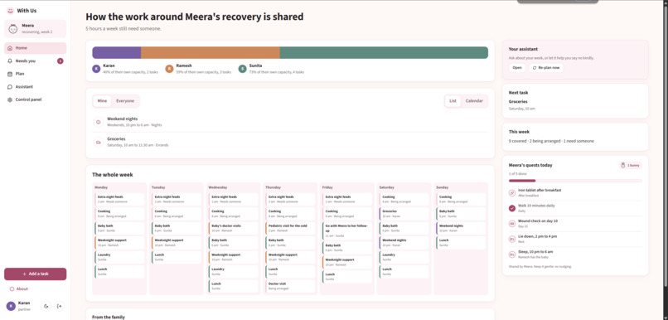This screenshot has width=668, height=320.
Task: Switch task filter to Mine
Action: click(x=102, y=101)
